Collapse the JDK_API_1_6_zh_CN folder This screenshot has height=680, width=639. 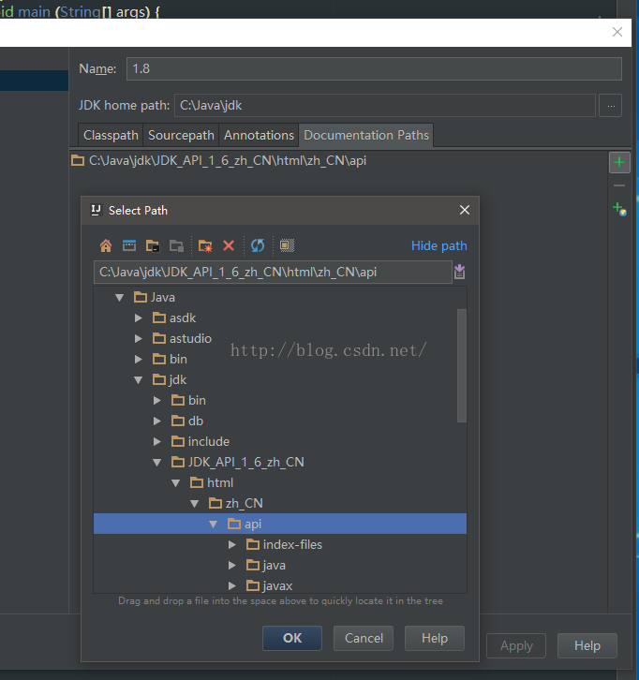[x=157, y=463]
